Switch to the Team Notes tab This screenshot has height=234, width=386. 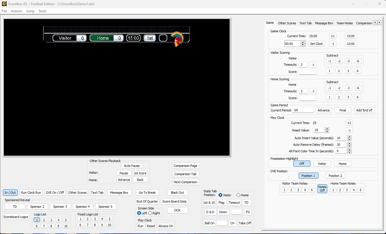[344, 23]
